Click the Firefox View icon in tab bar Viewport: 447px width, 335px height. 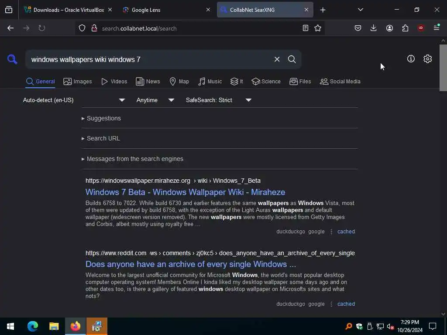[x=9, y=10]
